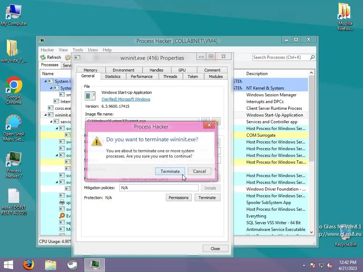The height and width of the screenshot is (272, 363).
Task: Confirm with the Terminate button in dialog
Action: tap(170, 171)
